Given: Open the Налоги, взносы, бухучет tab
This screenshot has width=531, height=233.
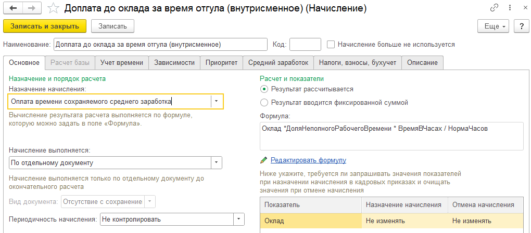Looking at the screenshot, I should tap(357, 63).
